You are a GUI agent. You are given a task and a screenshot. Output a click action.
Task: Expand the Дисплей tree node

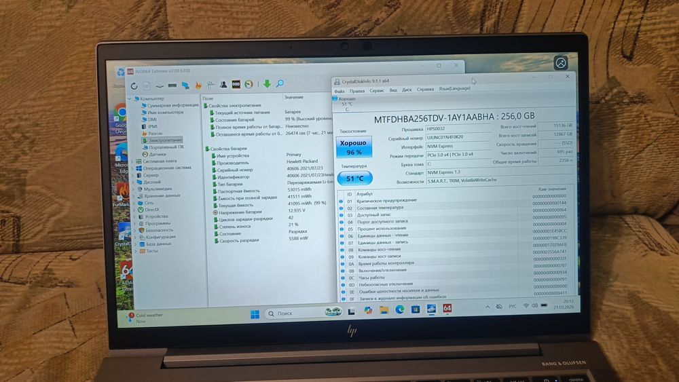click(x=133, y=182)
